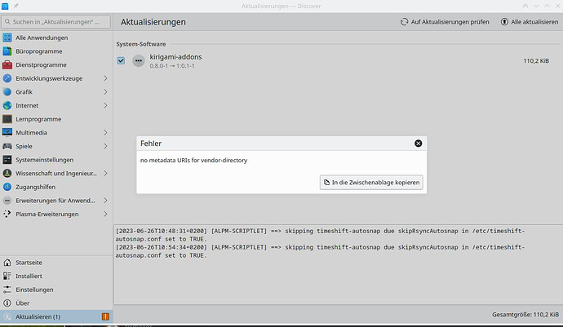The height and width of the screenshot is (327, 563).
Task: Click the Installiert list icon
Action: tap(7, 276)
